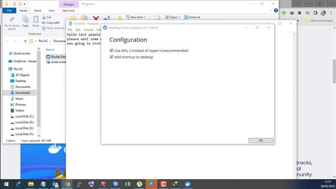The width and height of the screenshot is (336, 189).
Task: Open Chrome extensions puzzle icon
Action: pyautogui.click(x=299, y=13)
